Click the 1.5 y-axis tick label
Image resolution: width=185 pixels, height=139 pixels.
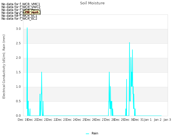(x=18, y=72)
